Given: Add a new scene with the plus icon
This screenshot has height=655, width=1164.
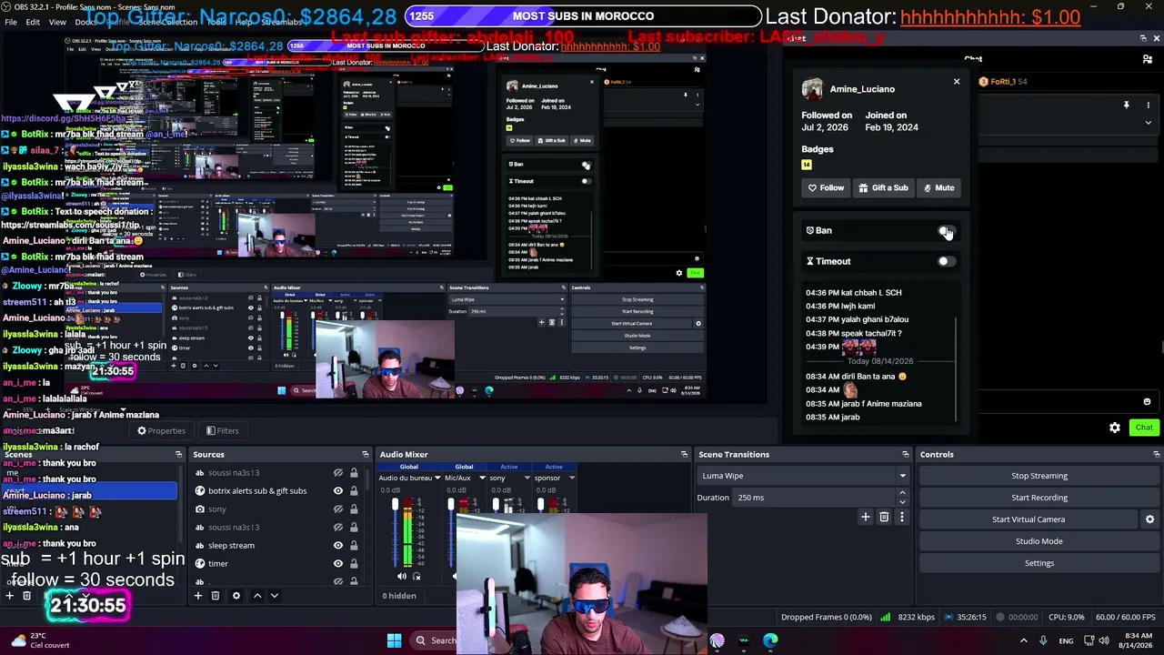Looking at the screenshot, I should coord(9,596).
